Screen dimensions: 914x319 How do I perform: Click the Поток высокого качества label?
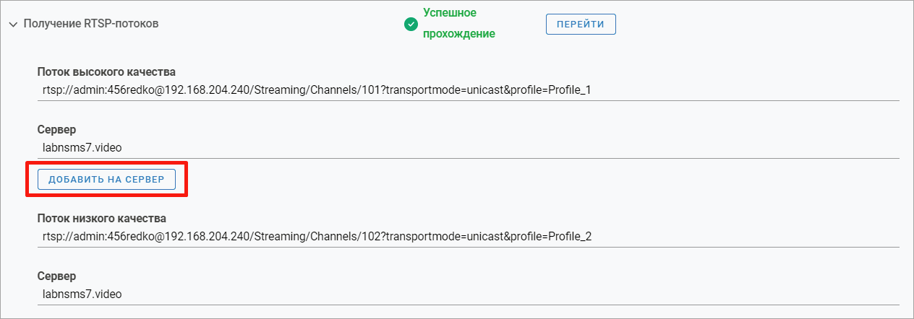tap(106, 71)
